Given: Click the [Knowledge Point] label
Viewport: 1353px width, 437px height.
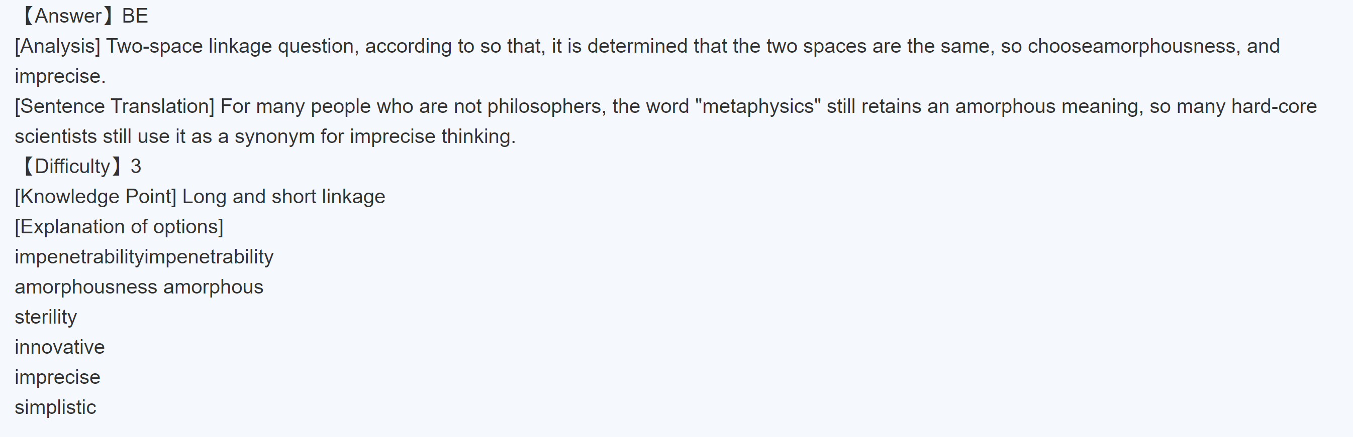Looking at the screenshot, I should [95, 197].
